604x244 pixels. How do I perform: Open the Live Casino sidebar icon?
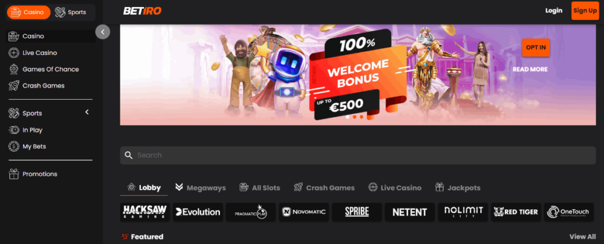(14, 52)
